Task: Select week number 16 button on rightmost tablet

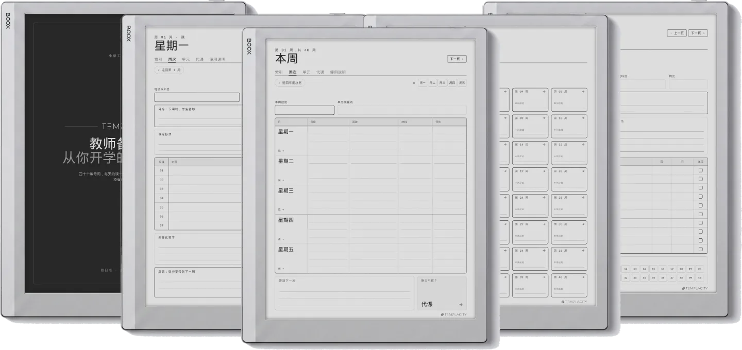Action: (662, 269)
